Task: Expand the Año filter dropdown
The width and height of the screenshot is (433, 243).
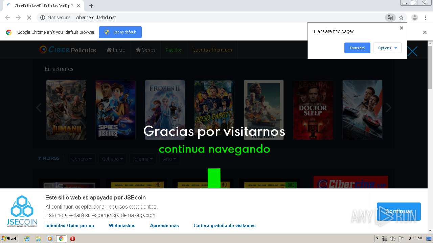Action: point(169,159)
